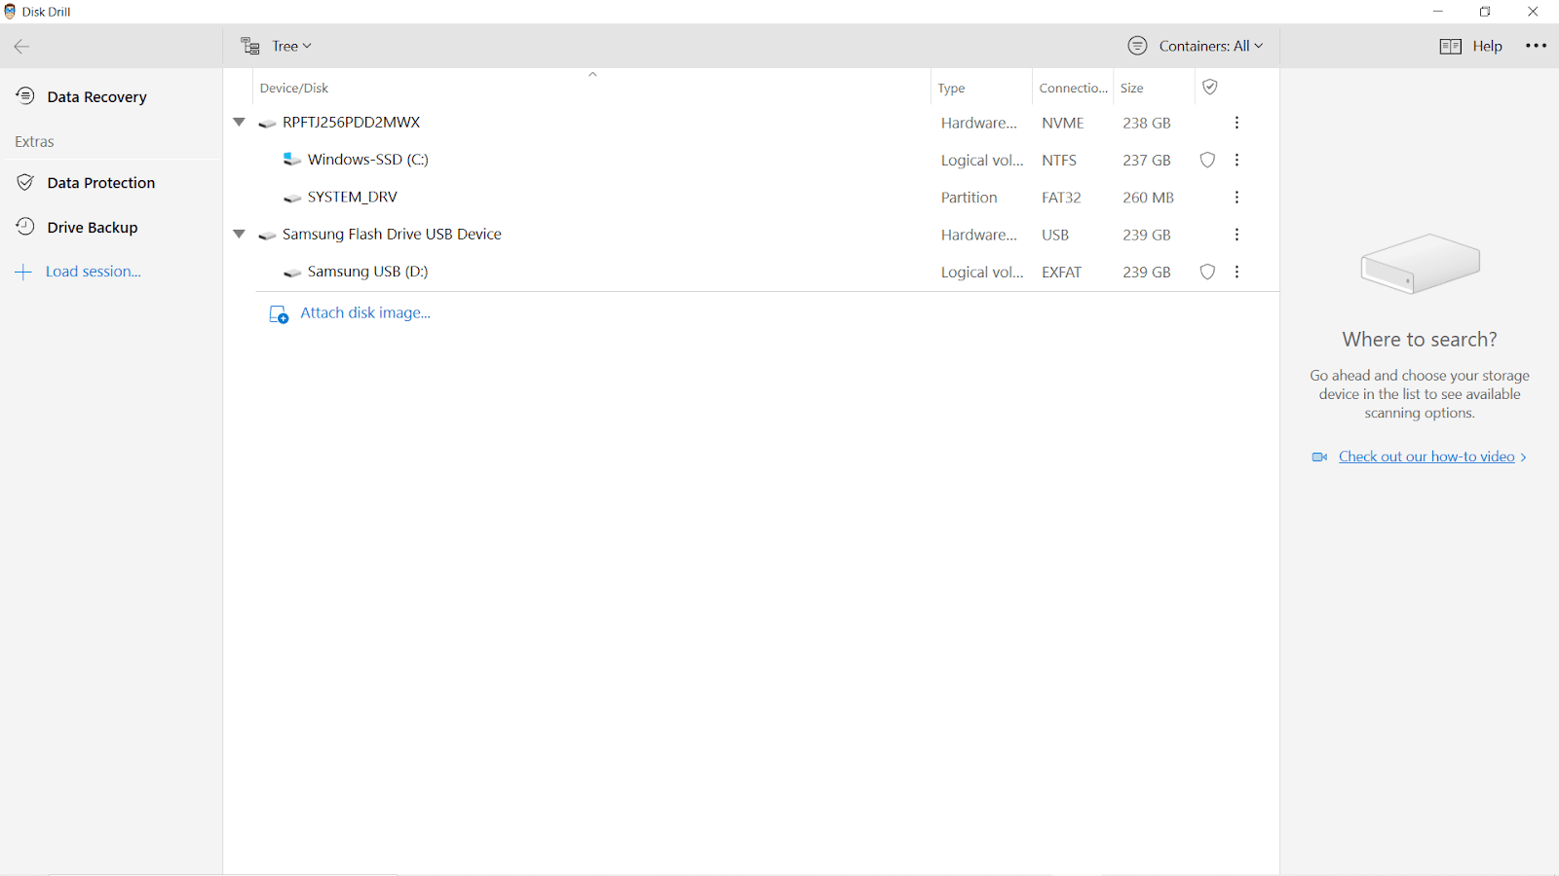
Task: Select Data Recovery in sidebar
Action: tap(96, 96)
